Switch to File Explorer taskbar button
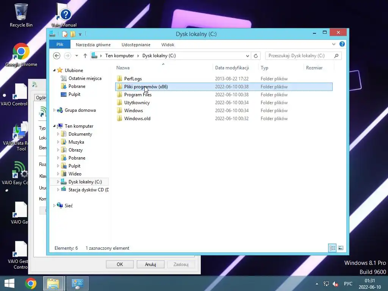The width and height of the screenshot is (388, 291). (53, 283)
